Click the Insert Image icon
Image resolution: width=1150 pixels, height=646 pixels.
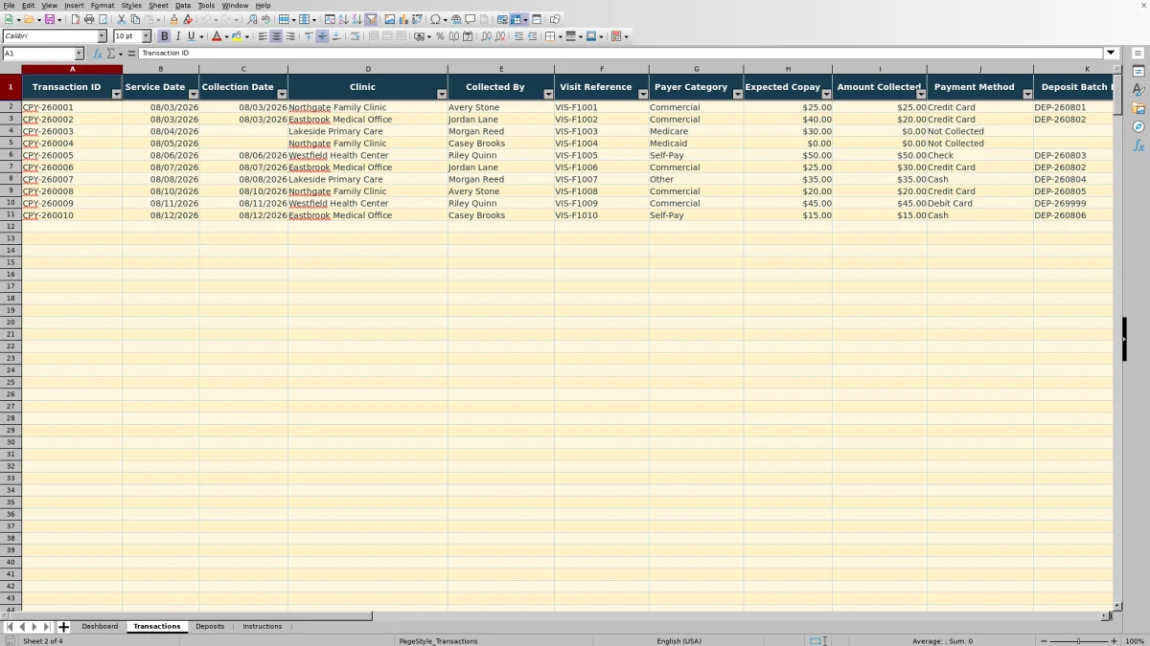tap(390, 19)
